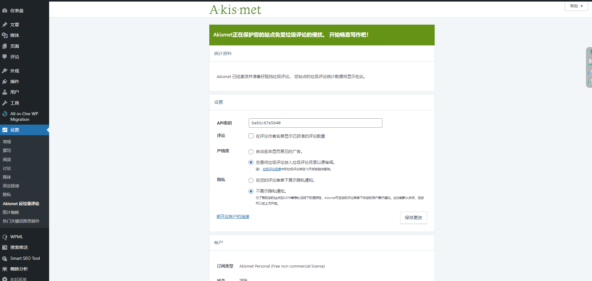Open the 帮助 help dropdown

coord(576,6)
